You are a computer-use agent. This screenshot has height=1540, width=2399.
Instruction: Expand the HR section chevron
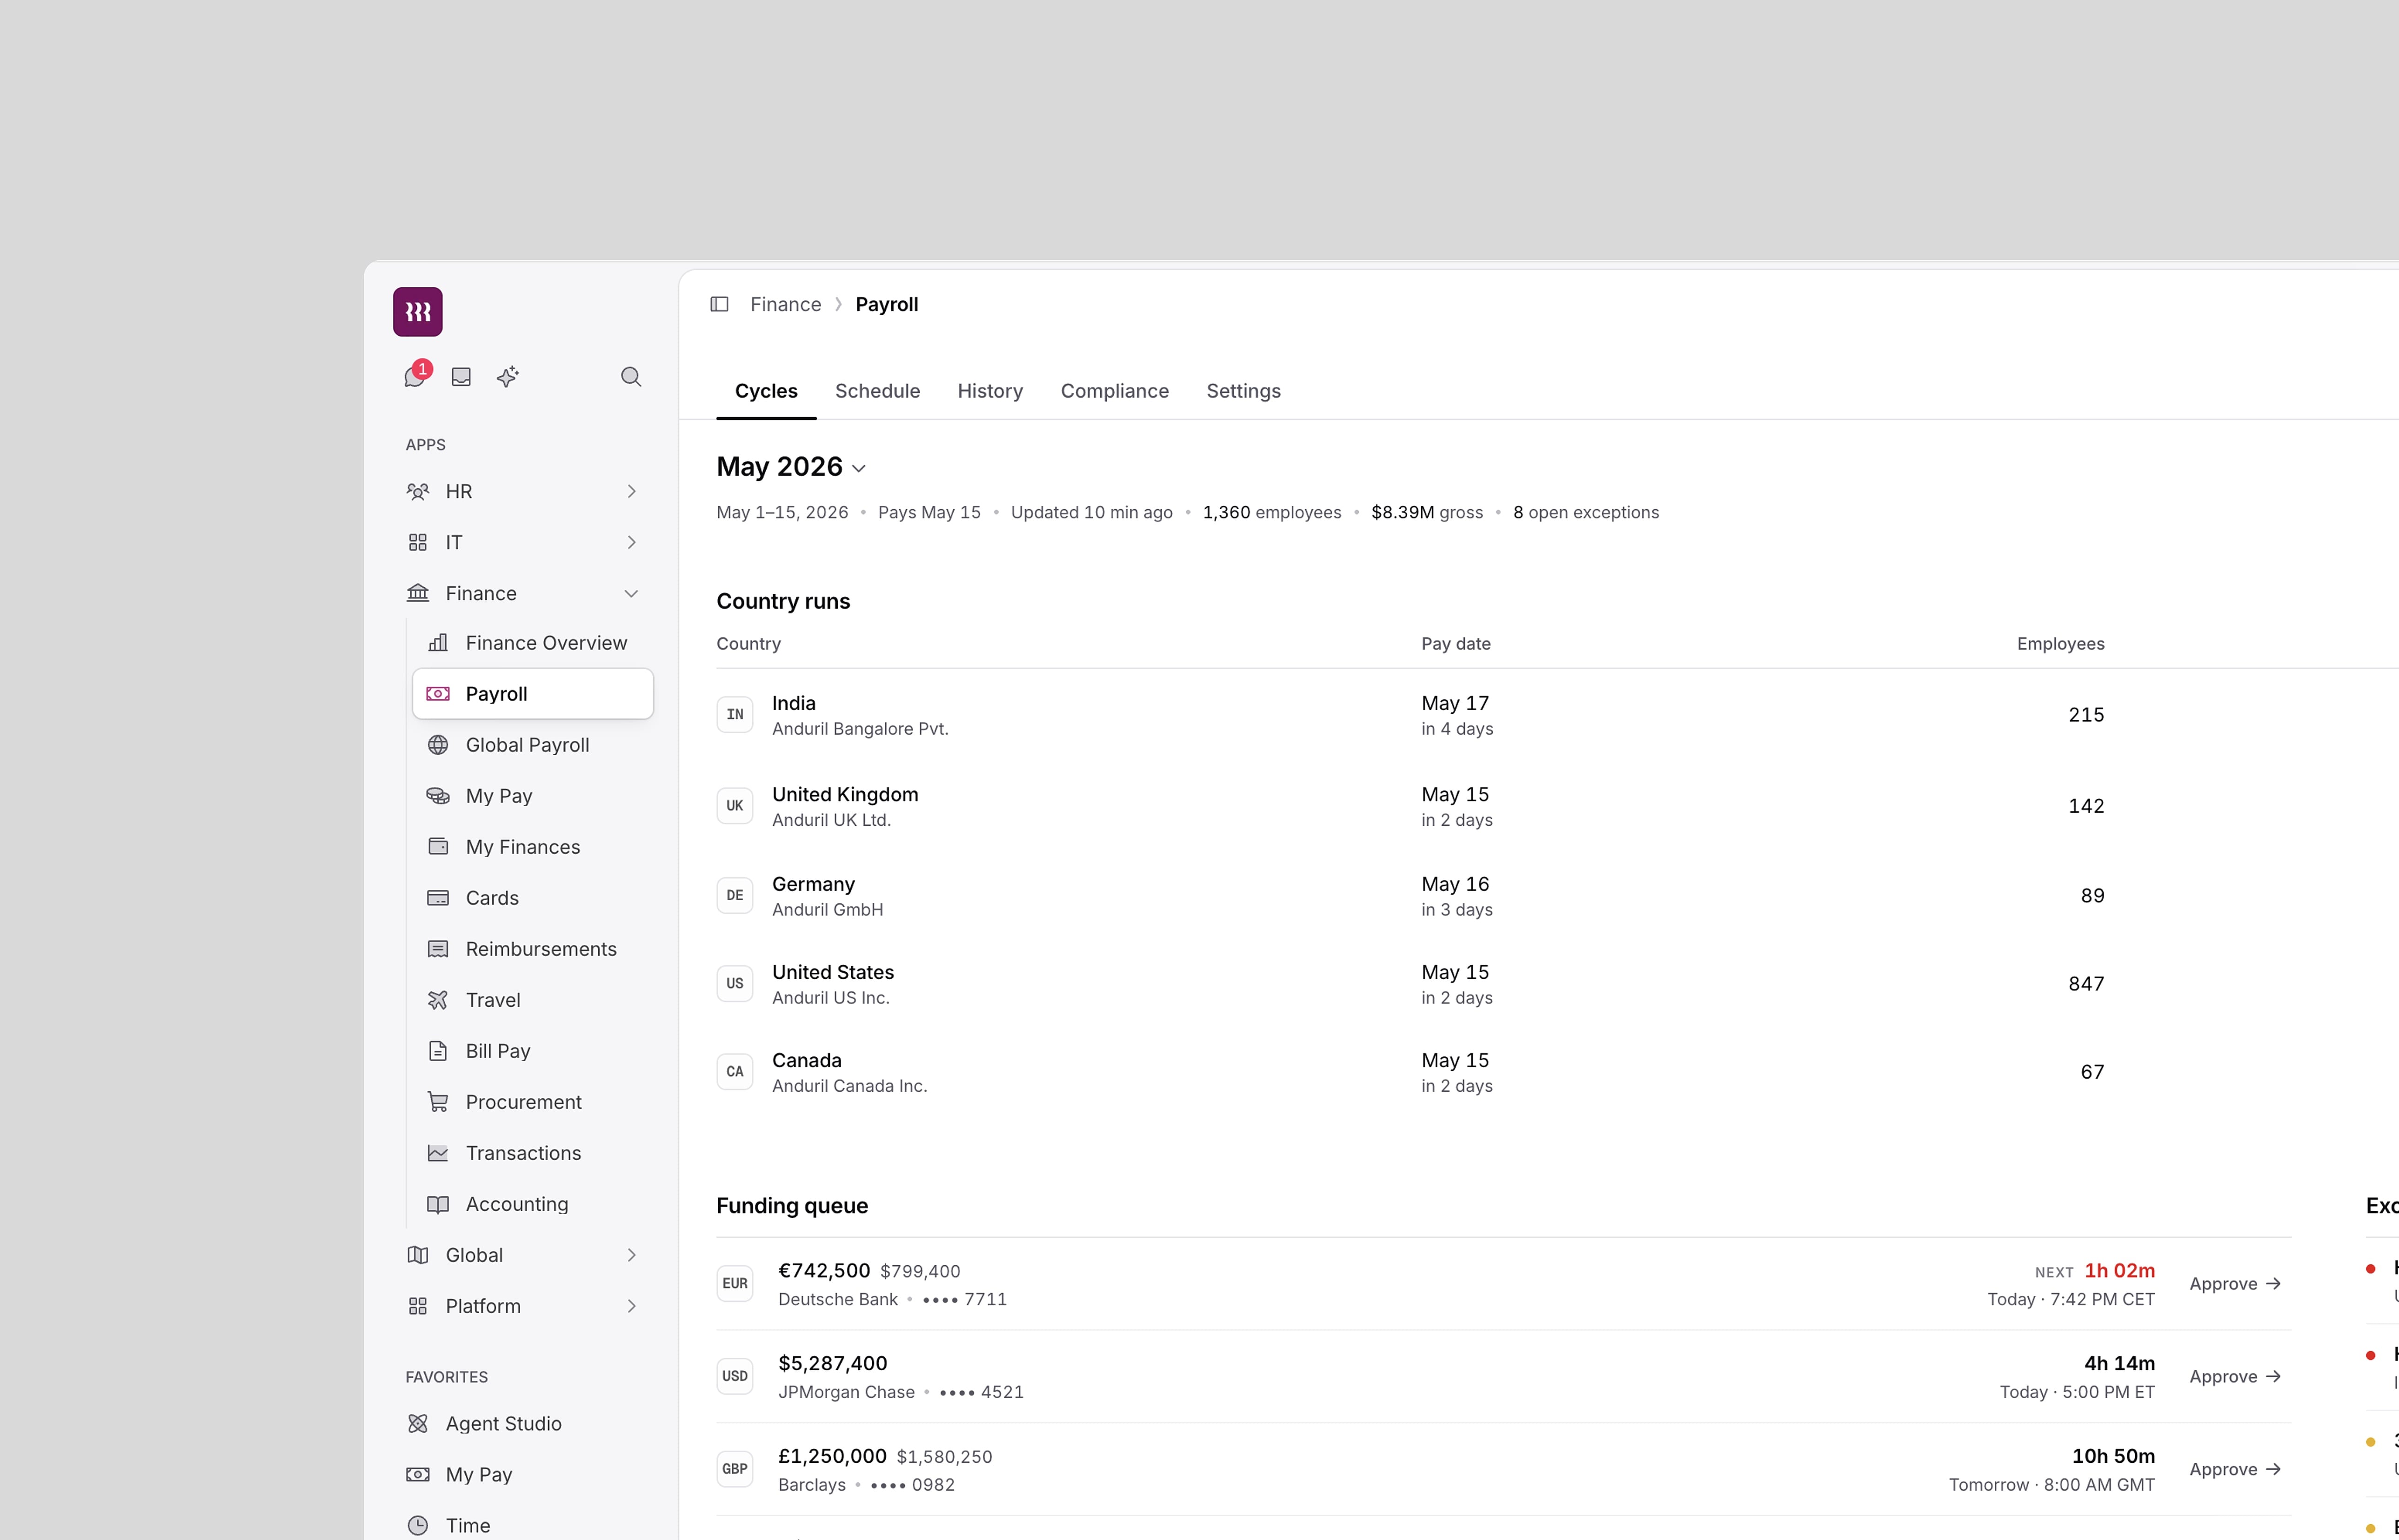click(631, 491)
